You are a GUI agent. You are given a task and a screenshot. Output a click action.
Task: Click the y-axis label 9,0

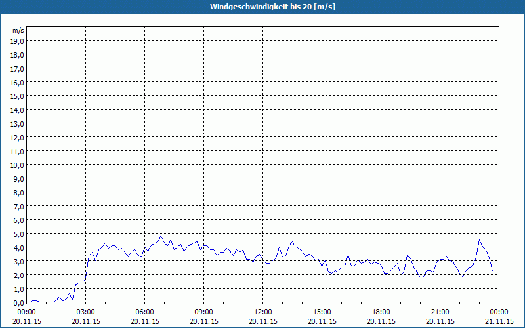pyautogui.click(x=20, y=178)
